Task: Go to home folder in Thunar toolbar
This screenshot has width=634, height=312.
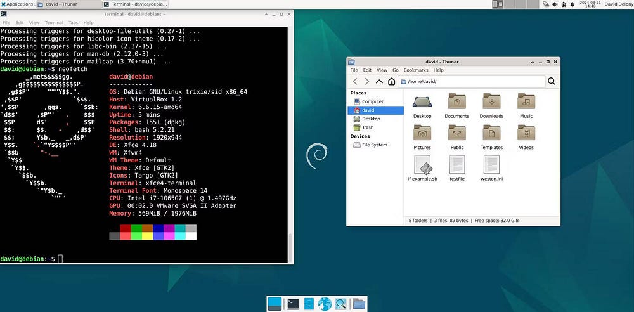Action: click(391, 81)
